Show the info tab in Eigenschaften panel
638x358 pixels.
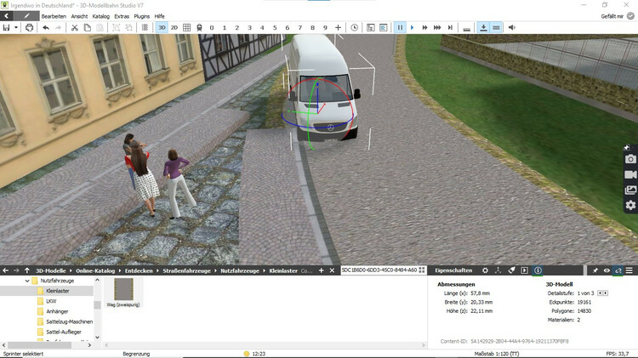(538, 270)
